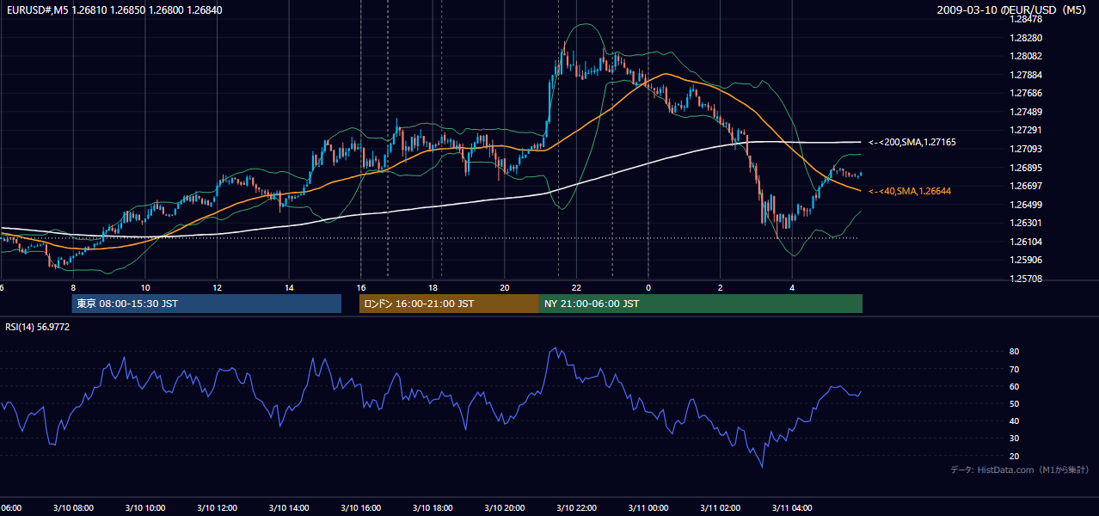Click the 1.27884 price axis label
Screen dimensions: 1099x516
tap(1025, 75)
